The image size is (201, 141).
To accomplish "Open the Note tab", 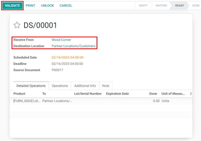I will 106,86.
